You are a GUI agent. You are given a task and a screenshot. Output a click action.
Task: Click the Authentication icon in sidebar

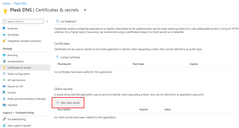4,61
